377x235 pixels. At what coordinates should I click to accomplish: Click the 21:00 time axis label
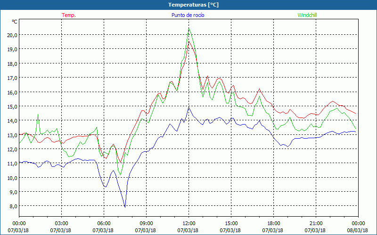tap(316, 223)
